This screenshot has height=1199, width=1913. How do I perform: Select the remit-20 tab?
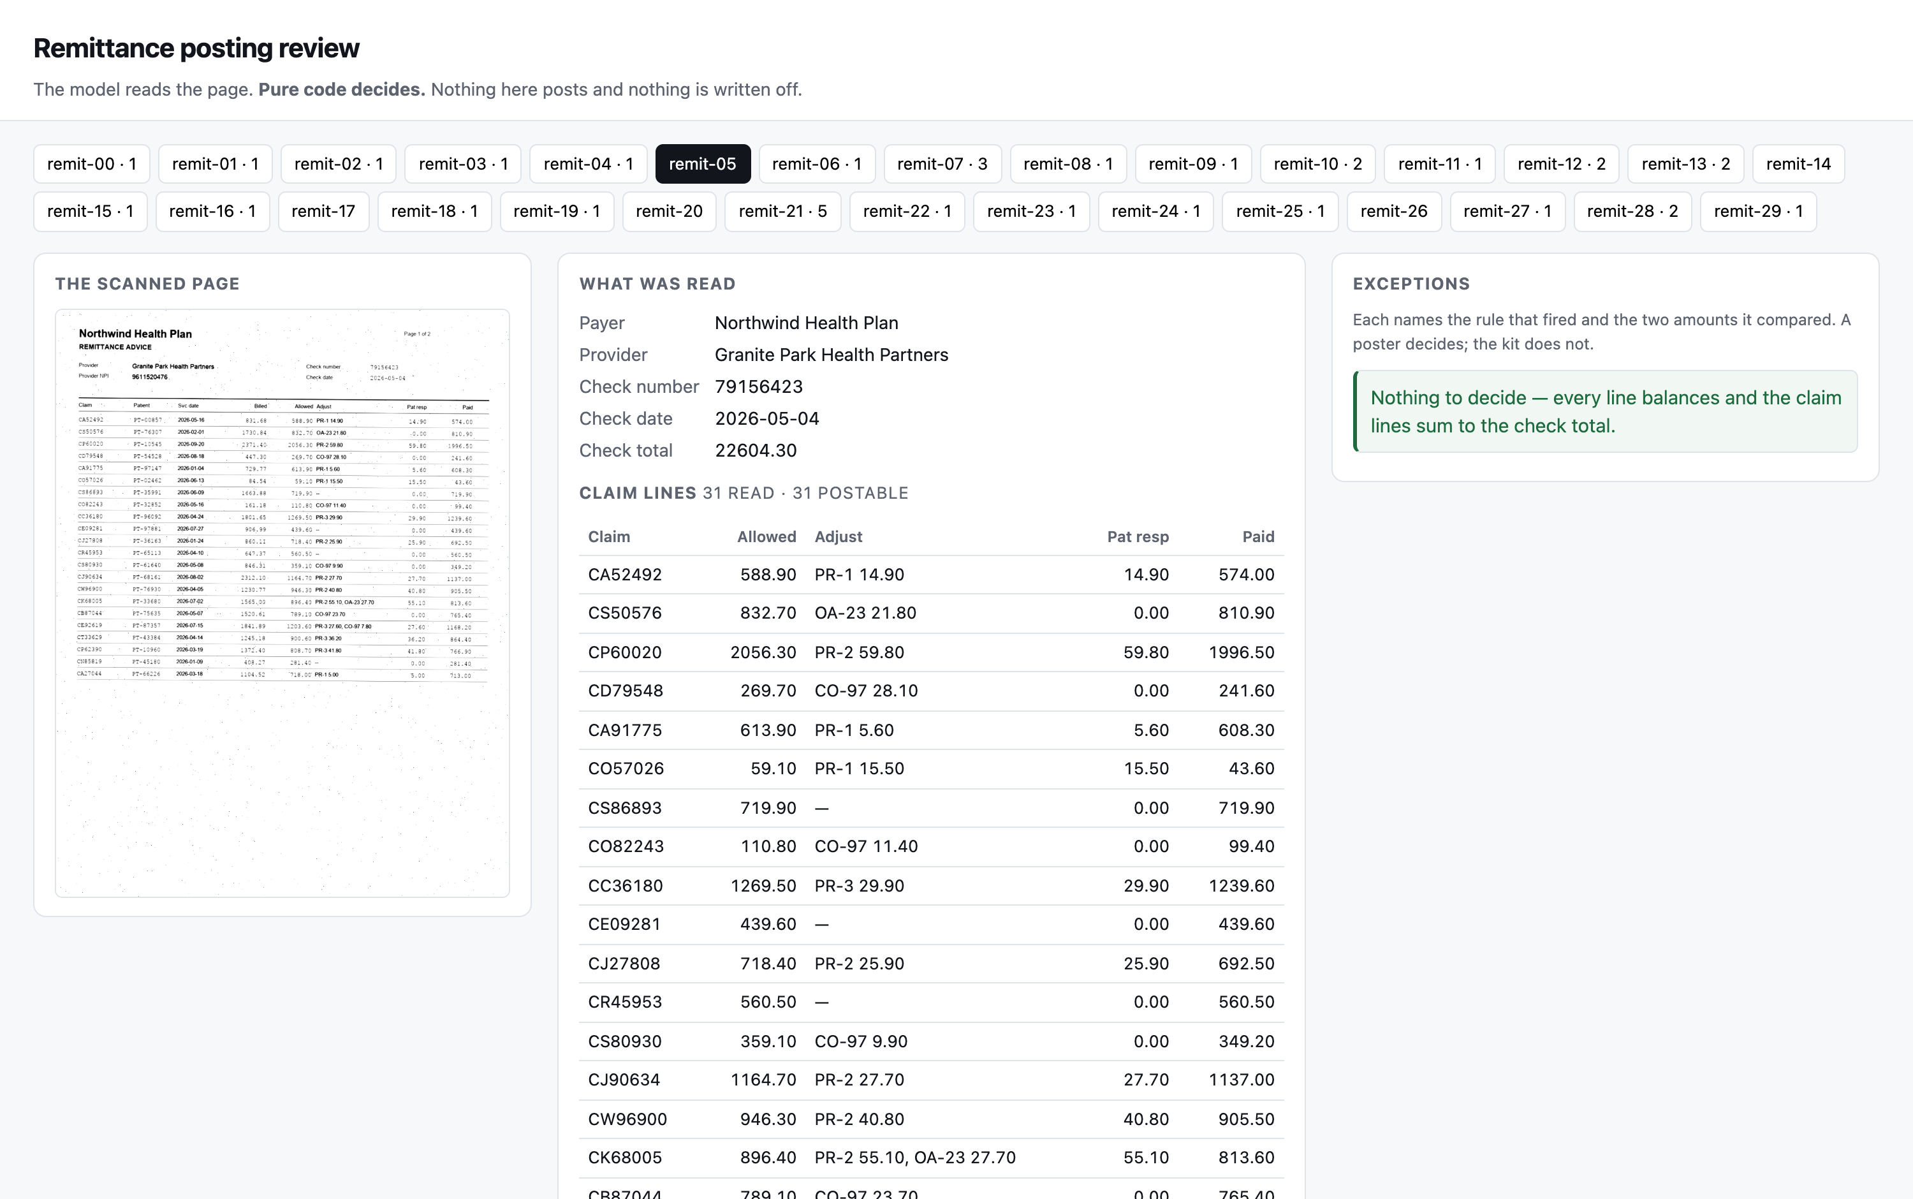pyautogui.click(x=669, y=211)
